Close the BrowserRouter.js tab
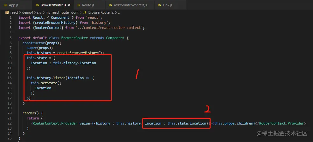313x142 pixels. point(69,5)
